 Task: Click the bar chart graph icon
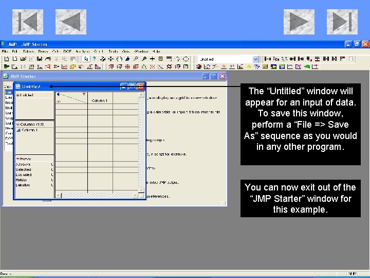240,66
